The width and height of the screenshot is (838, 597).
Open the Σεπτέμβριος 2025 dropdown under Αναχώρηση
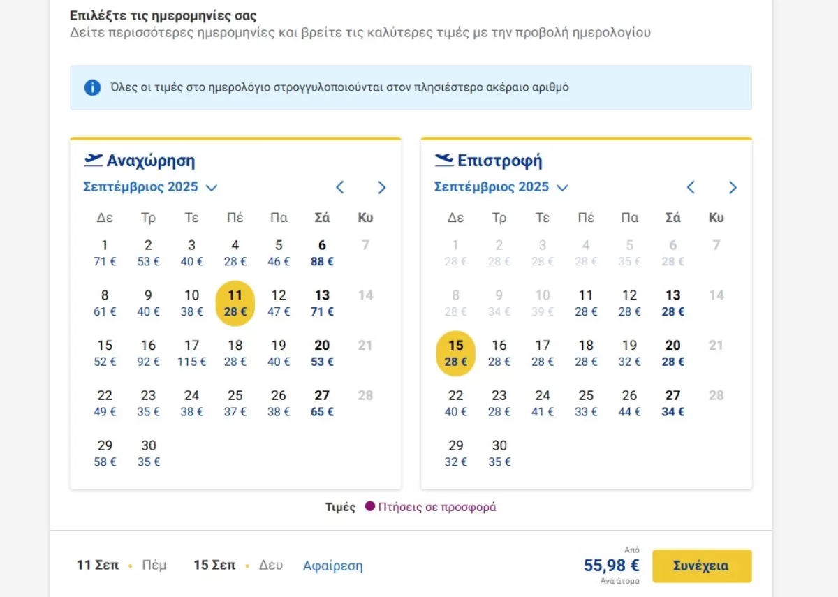tap(151, 187)
